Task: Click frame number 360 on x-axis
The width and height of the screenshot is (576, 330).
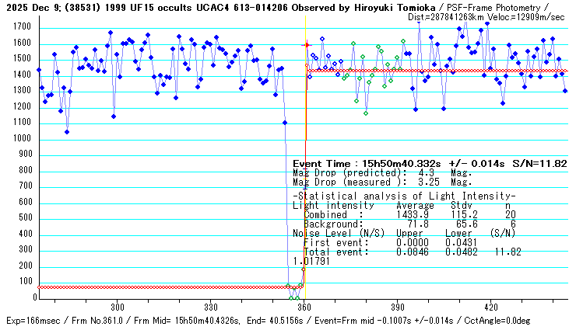Action: pos(303,307)
